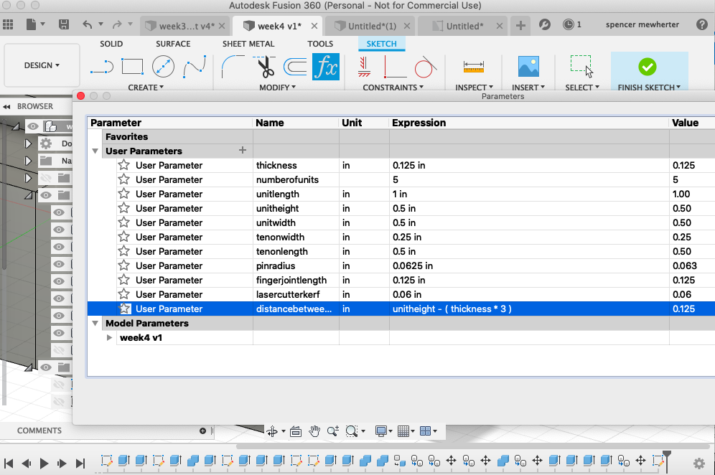This screenshot has height=475, width=715.
Task: Favorite the unitlength parameter star
Action: point(124,194)
